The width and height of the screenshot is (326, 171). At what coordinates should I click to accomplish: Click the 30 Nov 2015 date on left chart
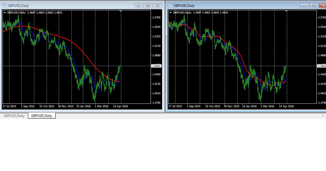[66, 106]
